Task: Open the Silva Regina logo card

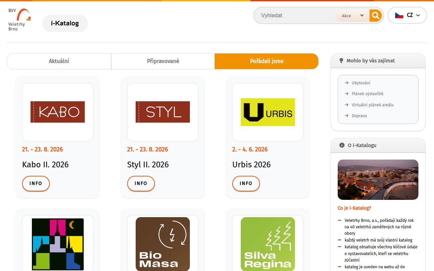Action: pos(268,244)
